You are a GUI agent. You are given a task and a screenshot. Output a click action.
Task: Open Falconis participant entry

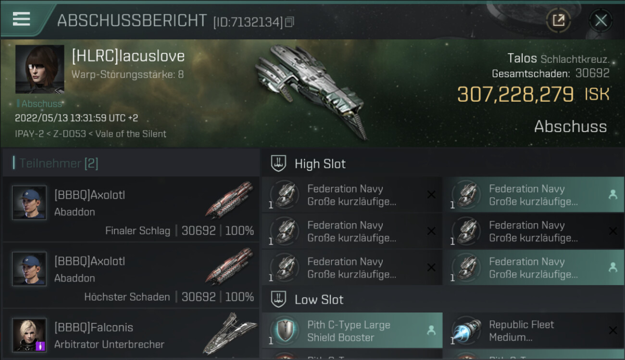pyautogui.click(x=131, y=334)
